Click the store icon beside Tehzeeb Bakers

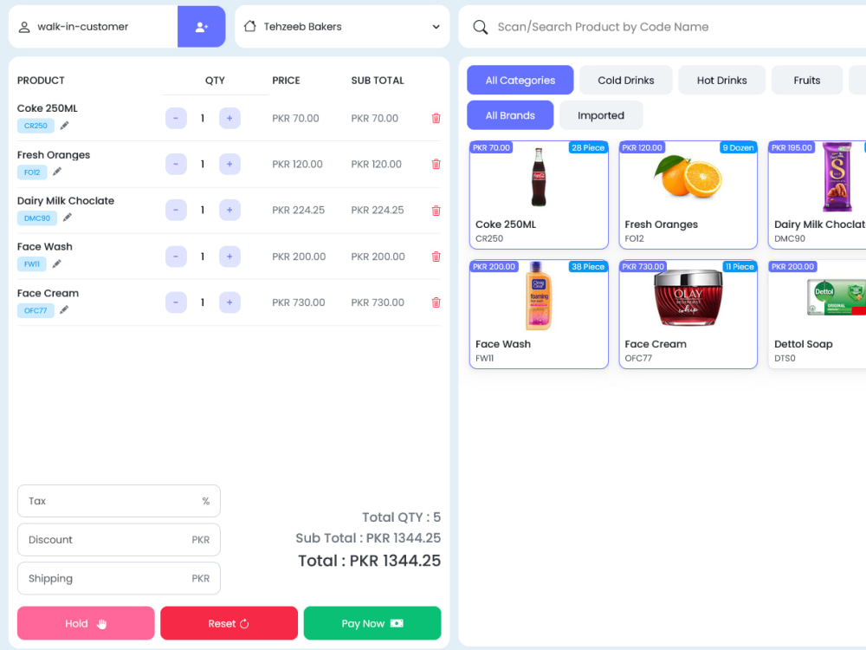[251, 27]
